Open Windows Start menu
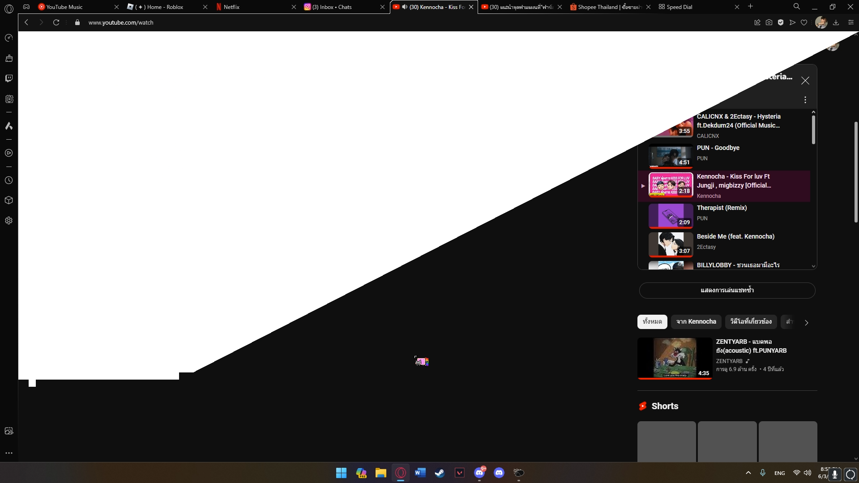This screenshot has height=483, width=859. pyautogui.click(x=341, y=473)
